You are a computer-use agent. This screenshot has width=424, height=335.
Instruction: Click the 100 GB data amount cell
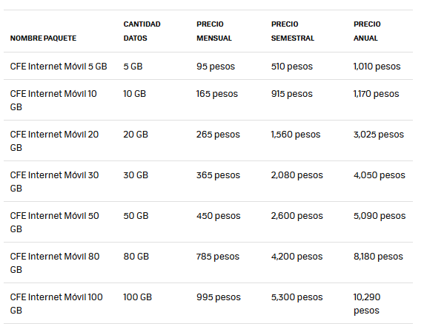click(138, 297)
